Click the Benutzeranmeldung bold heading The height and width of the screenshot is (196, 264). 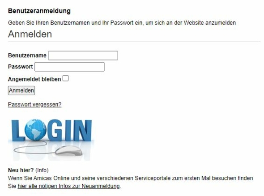coord(39,11)
